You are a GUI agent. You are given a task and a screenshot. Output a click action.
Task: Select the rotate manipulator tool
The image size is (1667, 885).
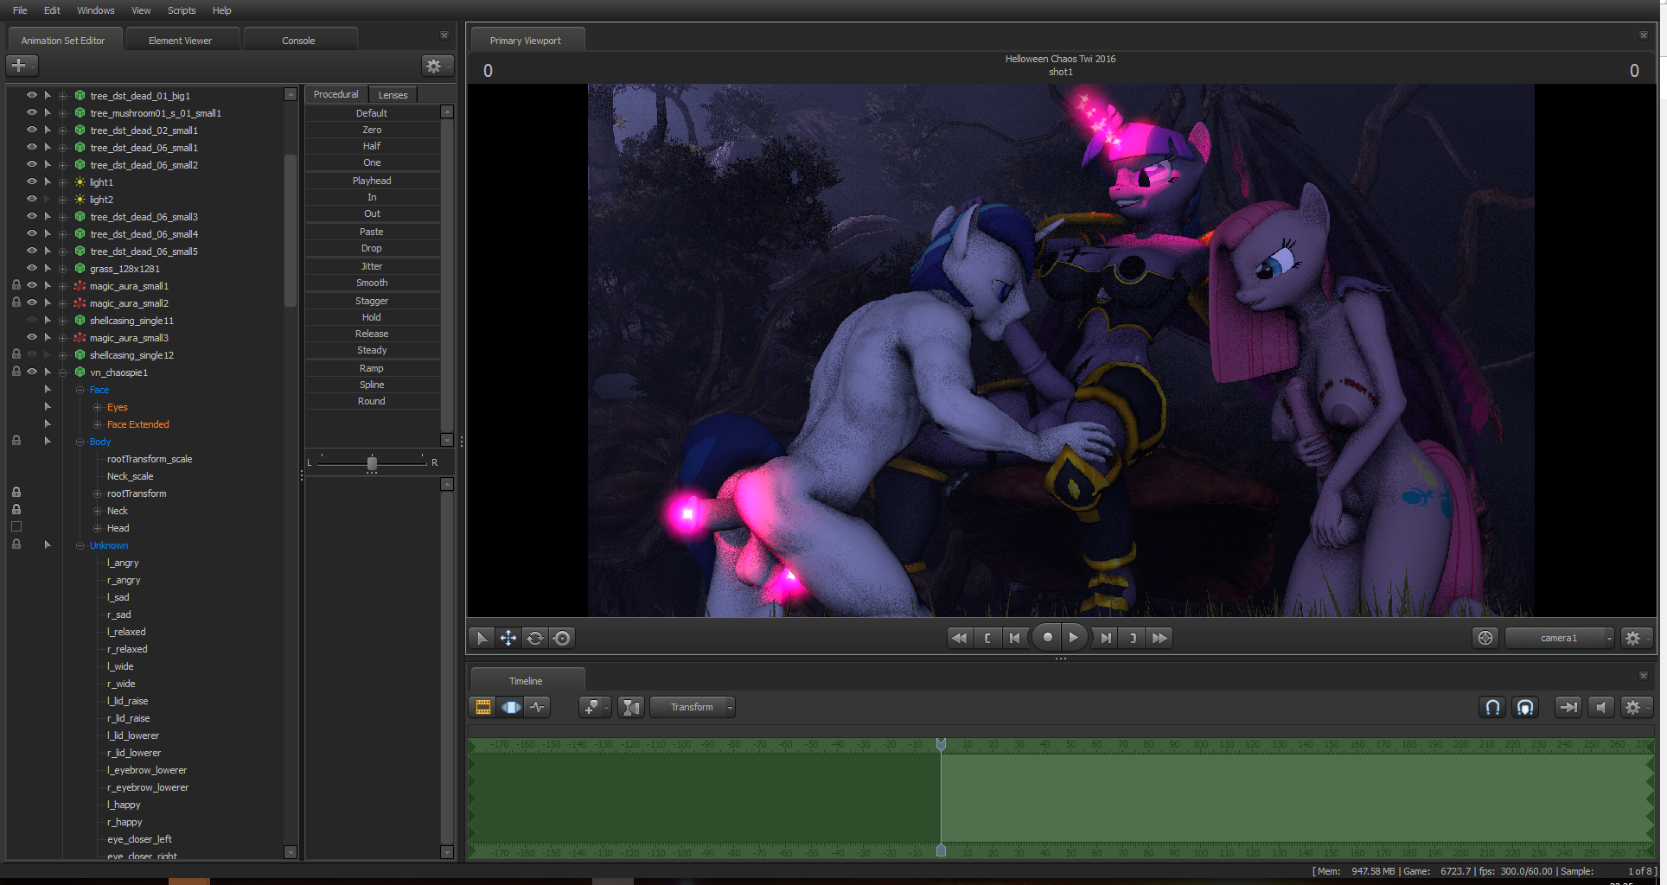click(x=535, y=638)
